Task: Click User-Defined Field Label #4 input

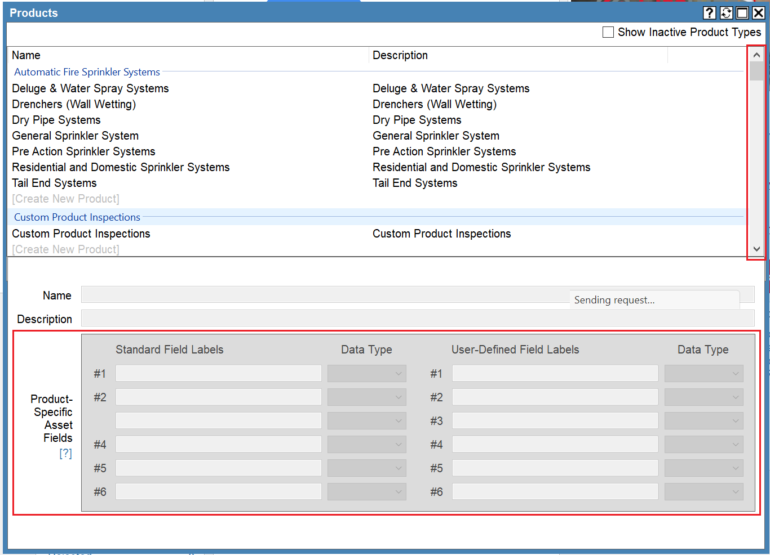Action: click(x=555, y=444)
